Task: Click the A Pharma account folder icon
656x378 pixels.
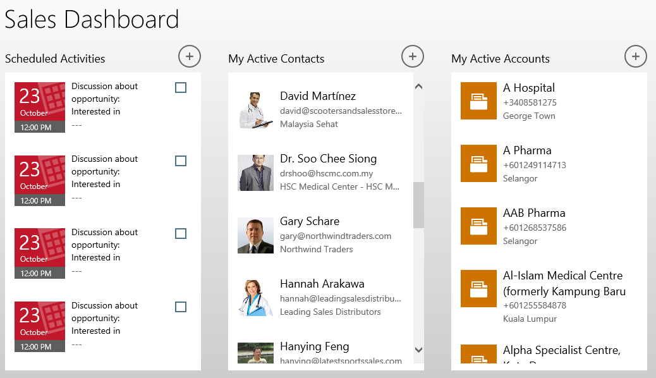Action: click(x=479, y=163)
